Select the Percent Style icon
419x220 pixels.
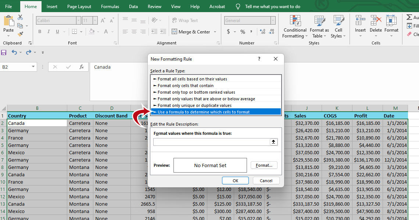[x=242, y=32]
